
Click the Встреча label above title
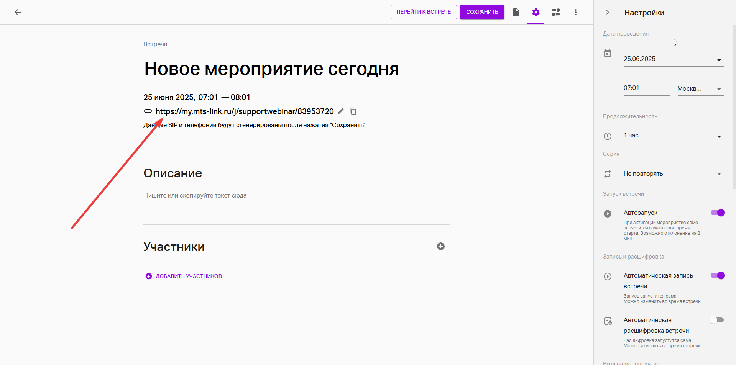tap(155, 44)
